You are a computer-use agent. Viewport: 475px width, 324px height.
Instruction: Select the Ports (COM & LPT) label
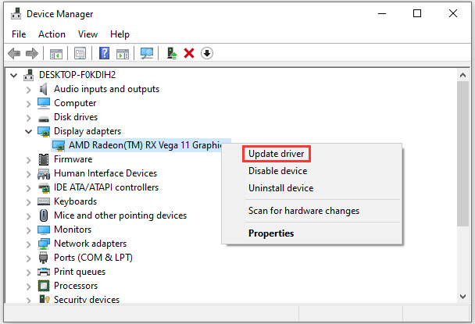click(x=93, y=258)
